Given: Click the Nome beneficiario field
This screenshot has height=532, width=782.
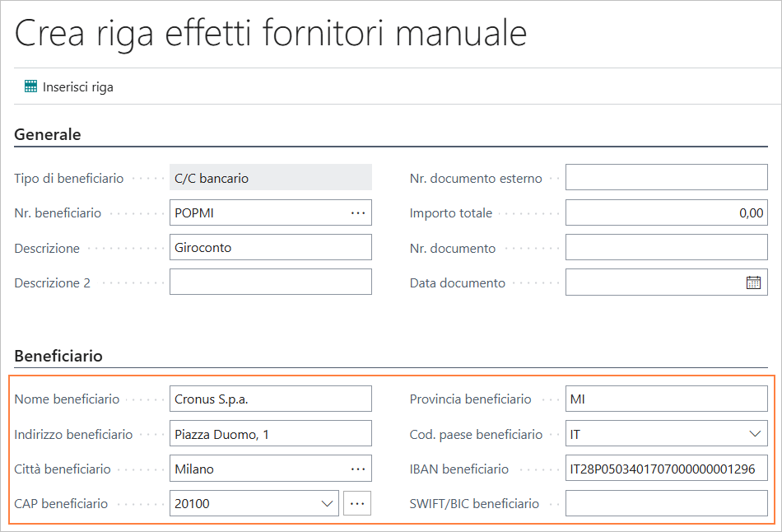Looking at the screenshot, I should [x=270, y=399].
